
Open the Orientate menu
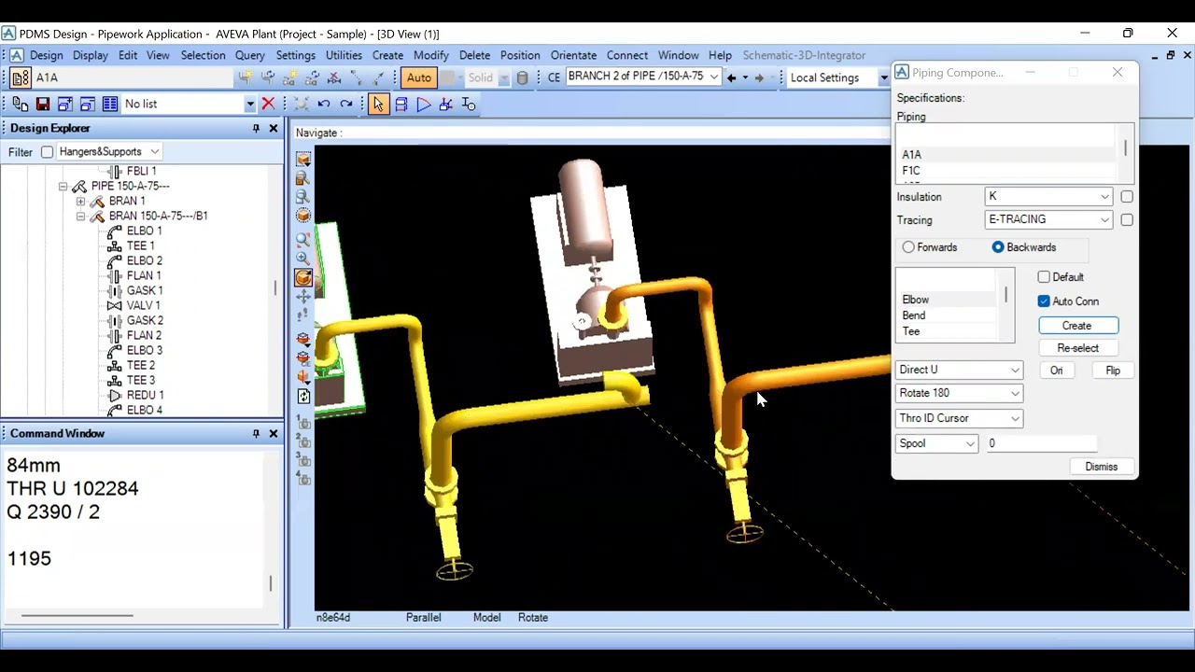pyautogui.click(x=573, y=55)
